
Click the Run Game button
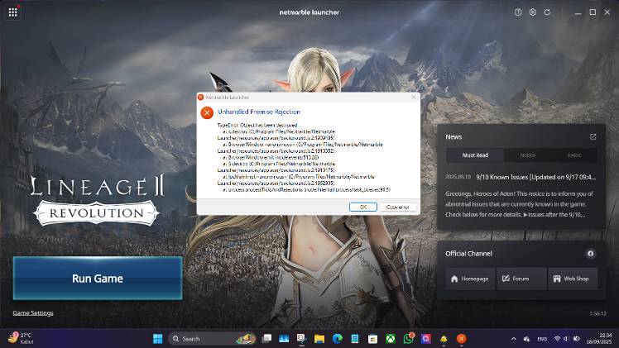coord(98,279)
